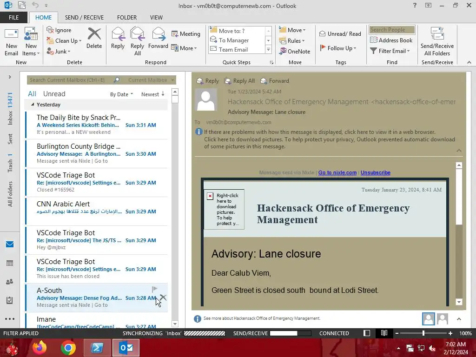Create a New Email
The image size is (476, 357).
click(x=11, y=42)
